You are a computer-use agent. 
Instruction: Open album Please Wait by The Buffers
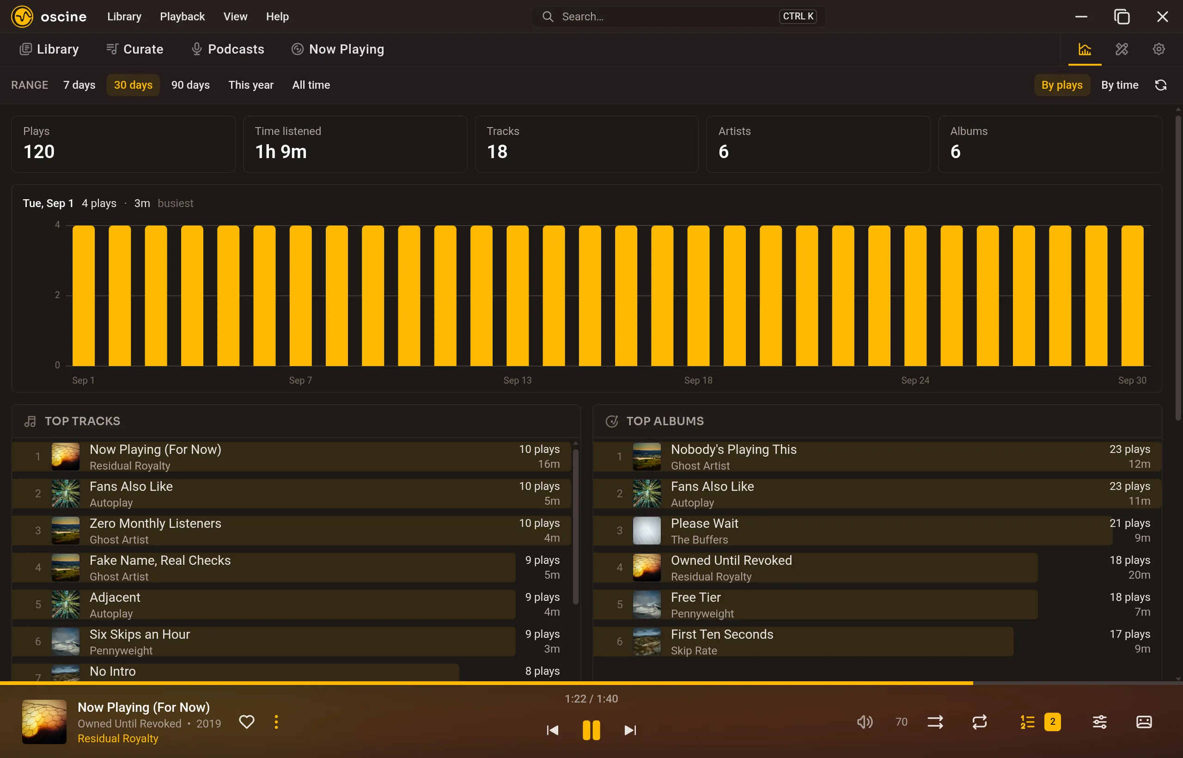click(x=878, y=531)
